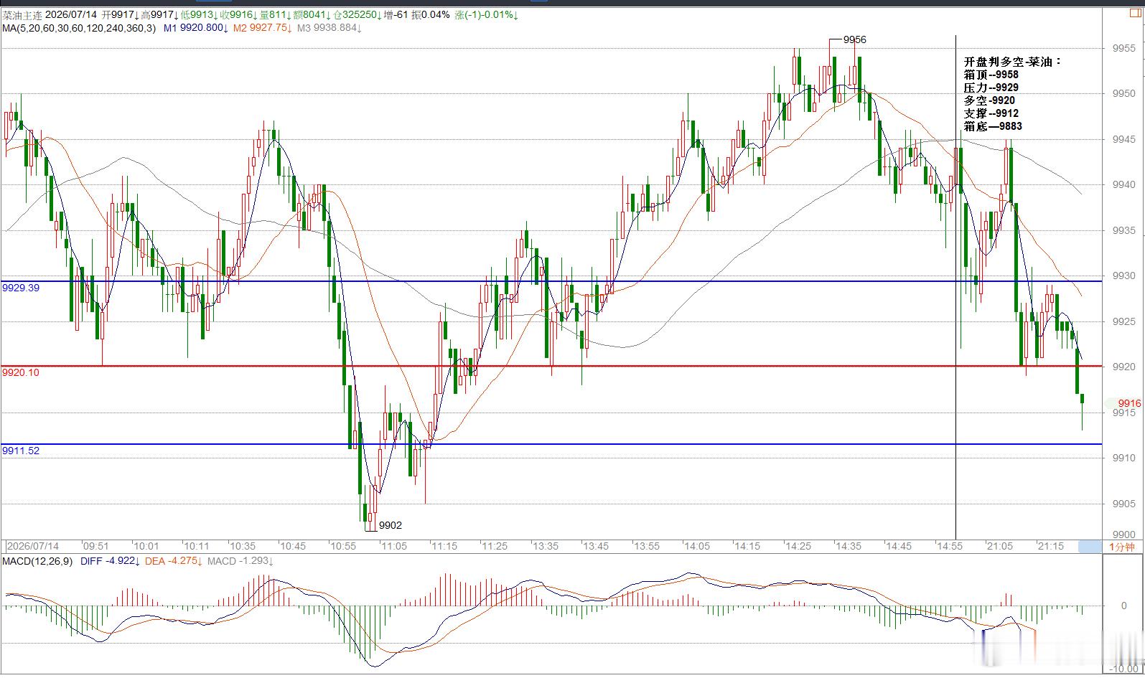The width and height of the screenshot is (1145, 678).
Task: Click the 2026/07/14 date on time axis
Action: coord(33,546)
